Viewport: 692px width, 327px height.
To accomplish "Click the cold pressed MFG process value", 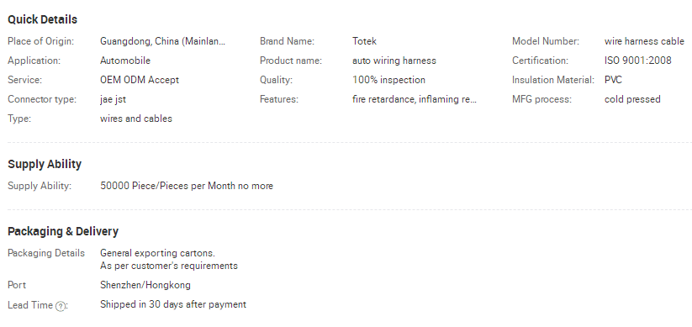I will pyautogui.click(x=632, y=99).
